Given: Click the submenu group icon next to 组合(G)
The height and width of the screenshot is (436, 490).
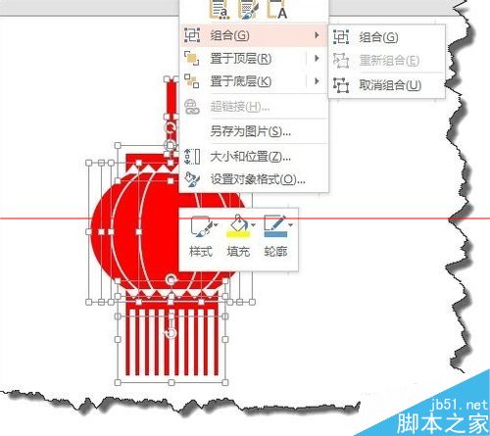Looking at the screenshot, I should point(341,37).
